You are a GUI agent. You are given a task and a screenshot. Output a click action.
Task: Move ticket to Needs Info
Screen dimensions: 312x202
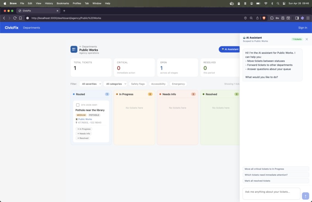84,134
